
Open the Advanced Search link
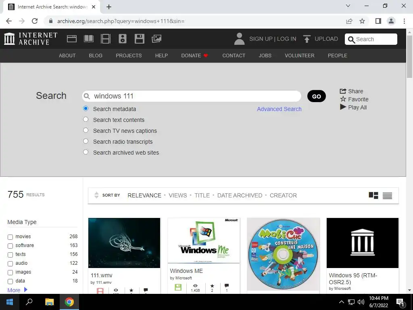279,109
